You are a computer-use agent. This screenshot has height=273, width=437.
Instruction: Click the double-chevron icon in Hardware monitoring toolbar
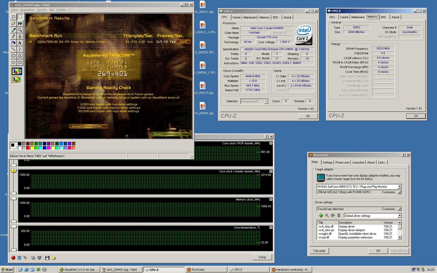click(39, 258)
